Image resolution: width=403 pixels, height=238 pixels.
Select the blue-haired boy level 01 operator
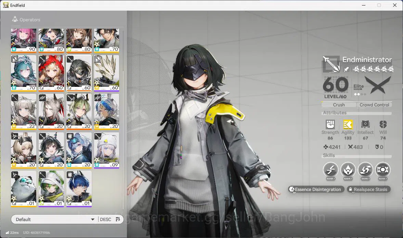tap(79, 189)
